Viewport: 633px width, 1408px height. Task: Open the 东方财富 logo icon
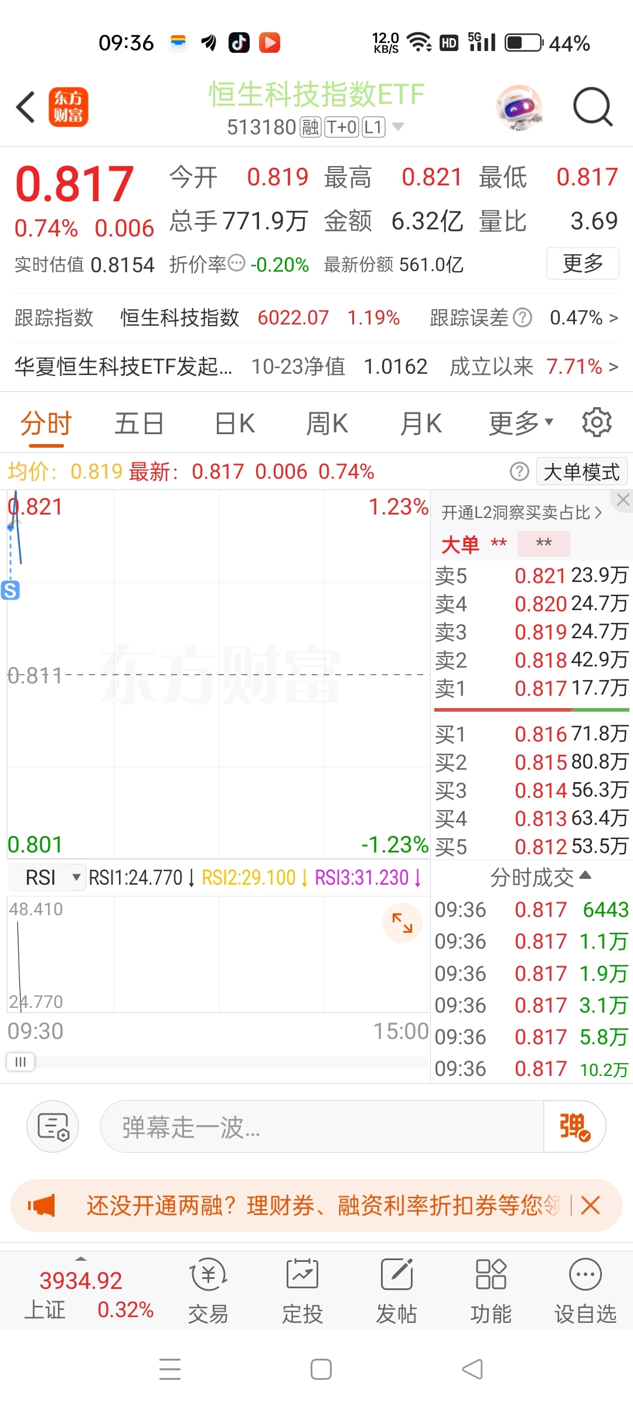click(68, 107)
